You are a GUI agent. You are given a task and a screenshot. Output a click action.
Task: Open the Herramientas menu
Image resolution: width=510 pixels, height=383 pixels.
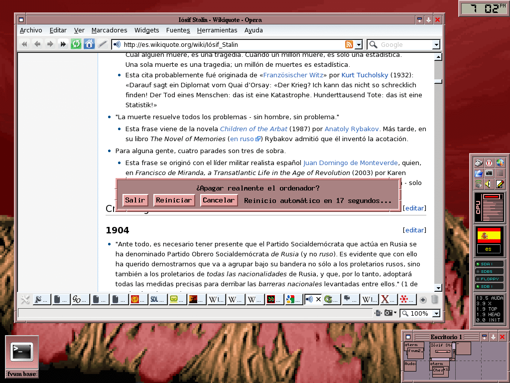217,30
